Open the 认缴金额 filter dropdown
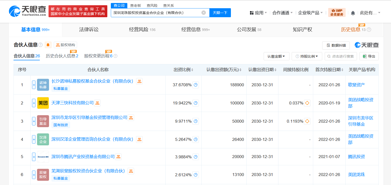This screenshot has height=185, width=391. click(276, 56)
